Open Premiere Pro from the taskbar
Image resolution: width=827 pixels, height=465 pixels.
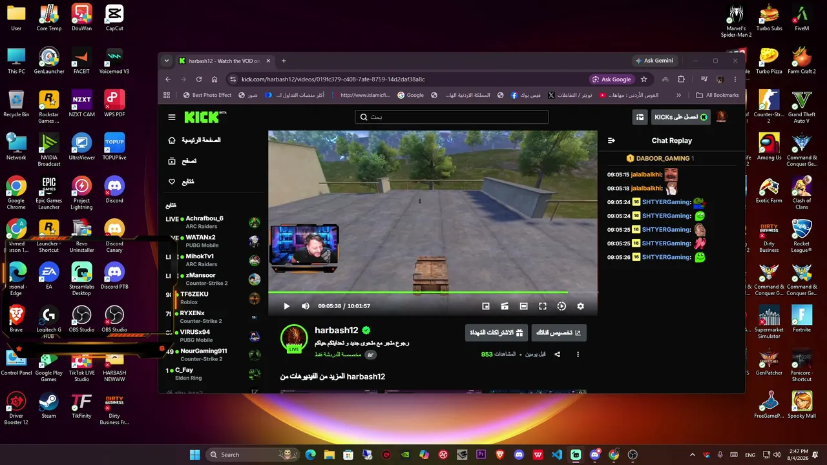(481, 455)
